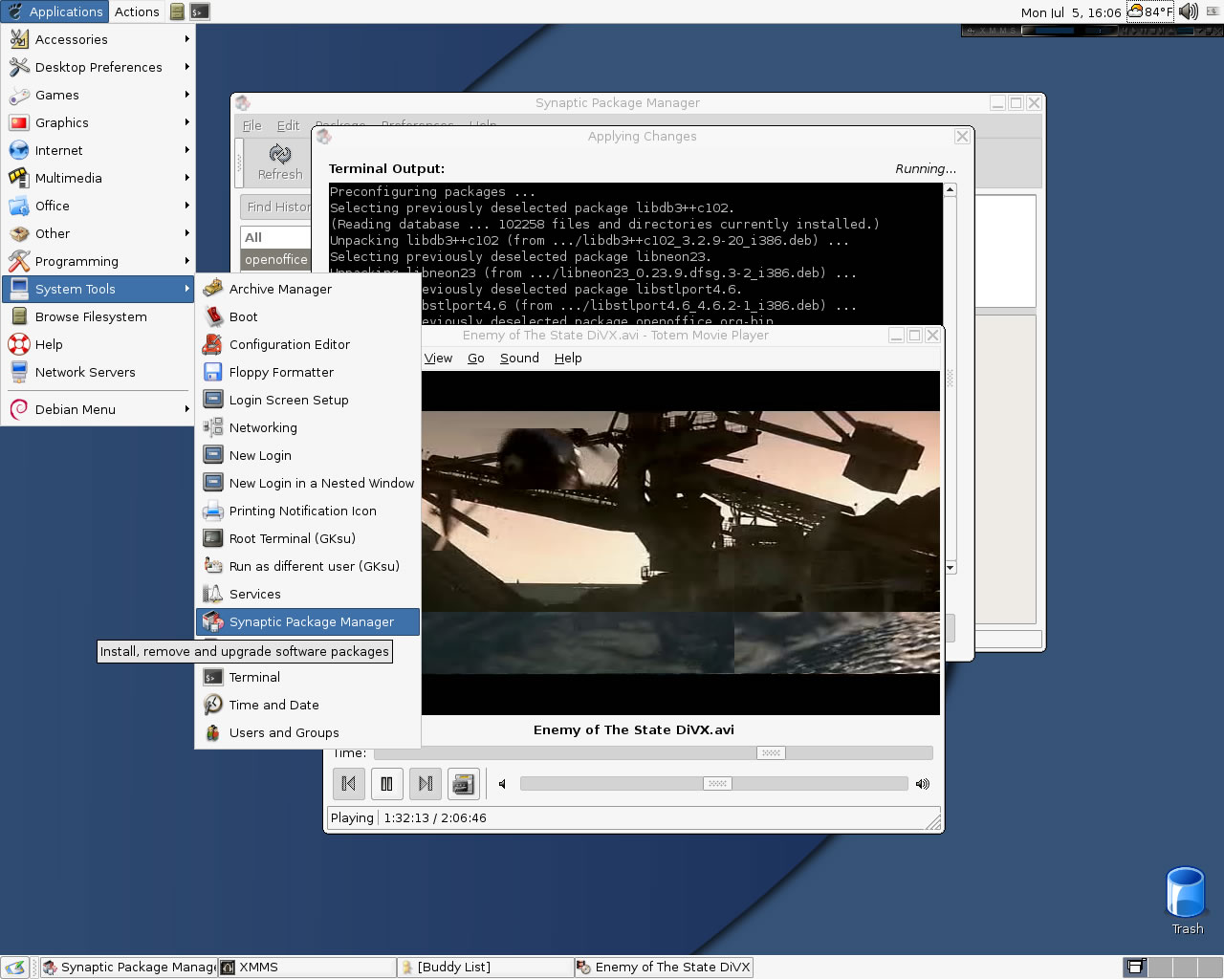Screen dimensions: 1224x979
Task: Click show desktop button in bottom panel
Action: (15, 967)
